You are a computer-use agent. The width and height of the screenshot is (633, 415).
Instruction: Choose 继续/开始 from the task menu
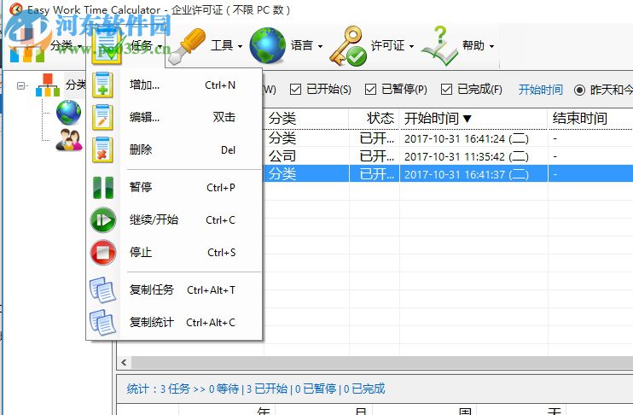[174, 220]
